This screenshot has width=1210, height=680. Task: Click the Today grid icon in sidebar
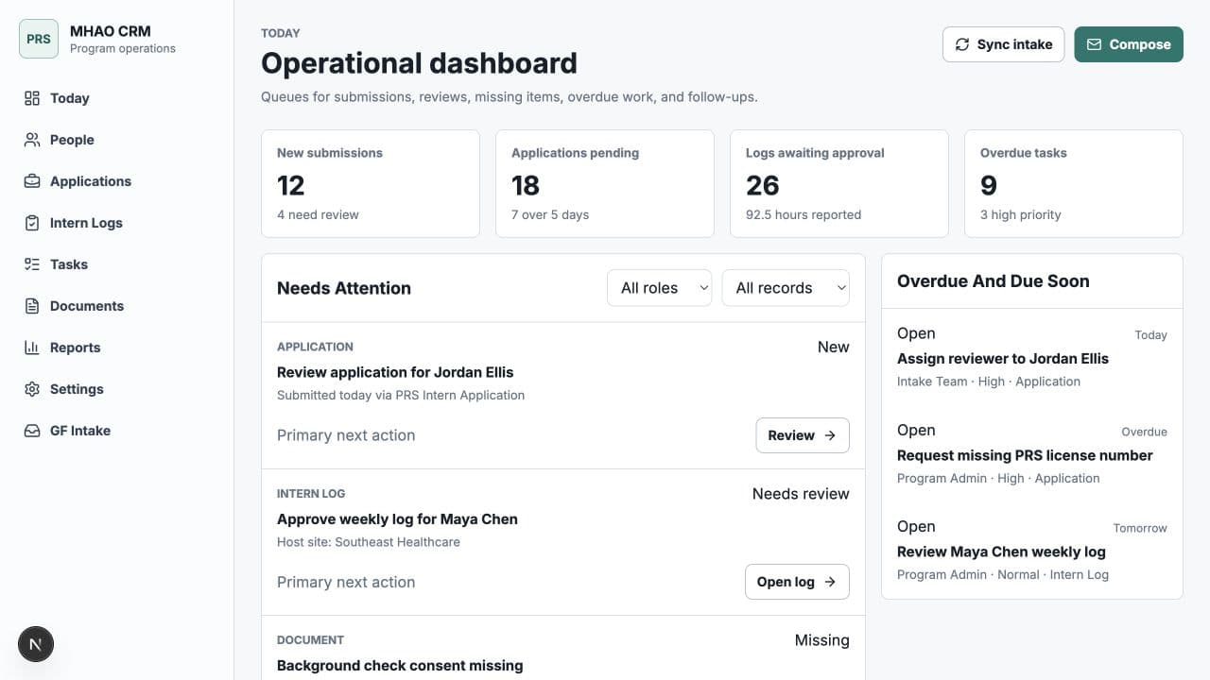click(x=32, y=98)
